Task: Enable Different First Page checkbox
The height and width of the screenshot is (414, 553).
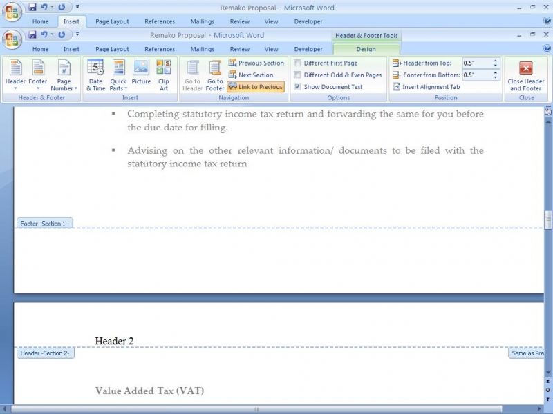Action: (298, 63)
